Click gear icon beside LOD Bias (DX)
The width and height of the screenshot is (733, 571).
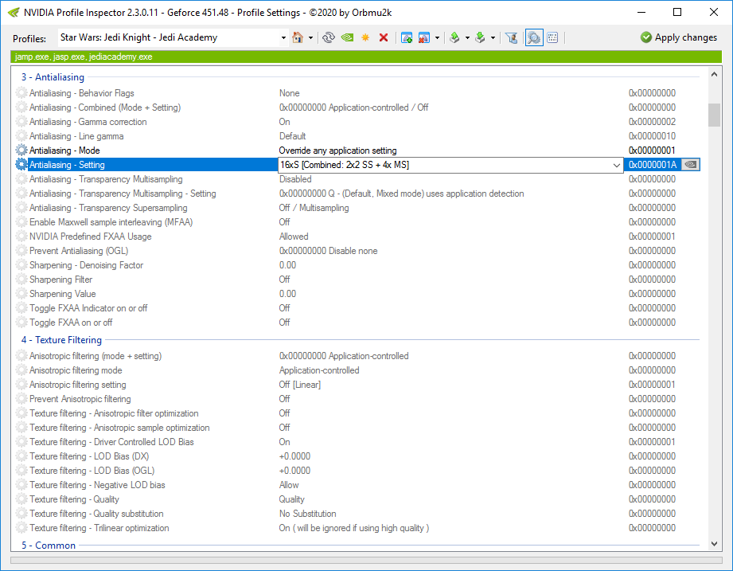pyautogui.click(x=21, y=456)
